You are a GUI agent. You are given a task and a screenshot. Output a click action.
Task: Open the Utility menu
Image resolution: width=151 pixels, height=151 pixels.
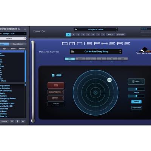pos(37,31)
